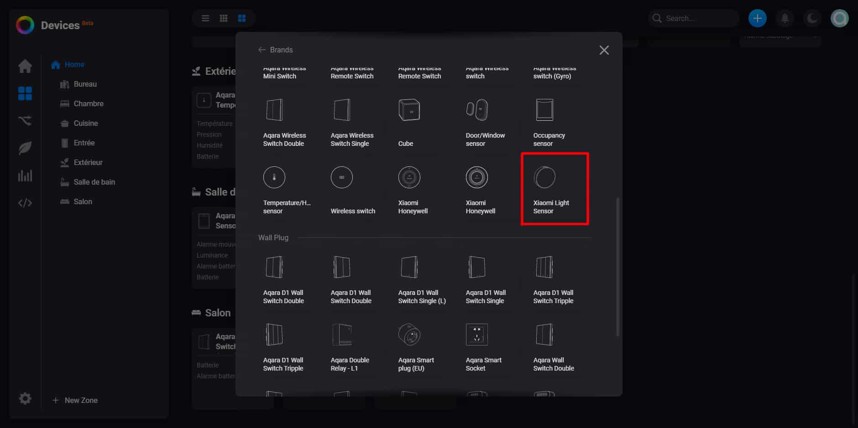
Task: Close the device selection dialog
Action: tap(604, 50)
